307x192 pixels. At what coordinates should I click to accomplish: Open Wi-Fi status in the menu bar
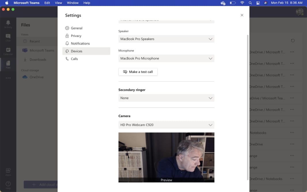click(242, 3)
